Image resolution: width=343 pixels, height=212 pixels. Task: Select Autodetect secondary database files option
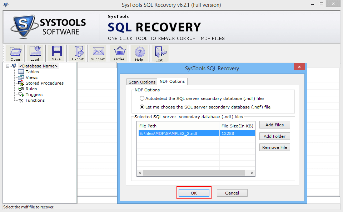coord(142,99)
